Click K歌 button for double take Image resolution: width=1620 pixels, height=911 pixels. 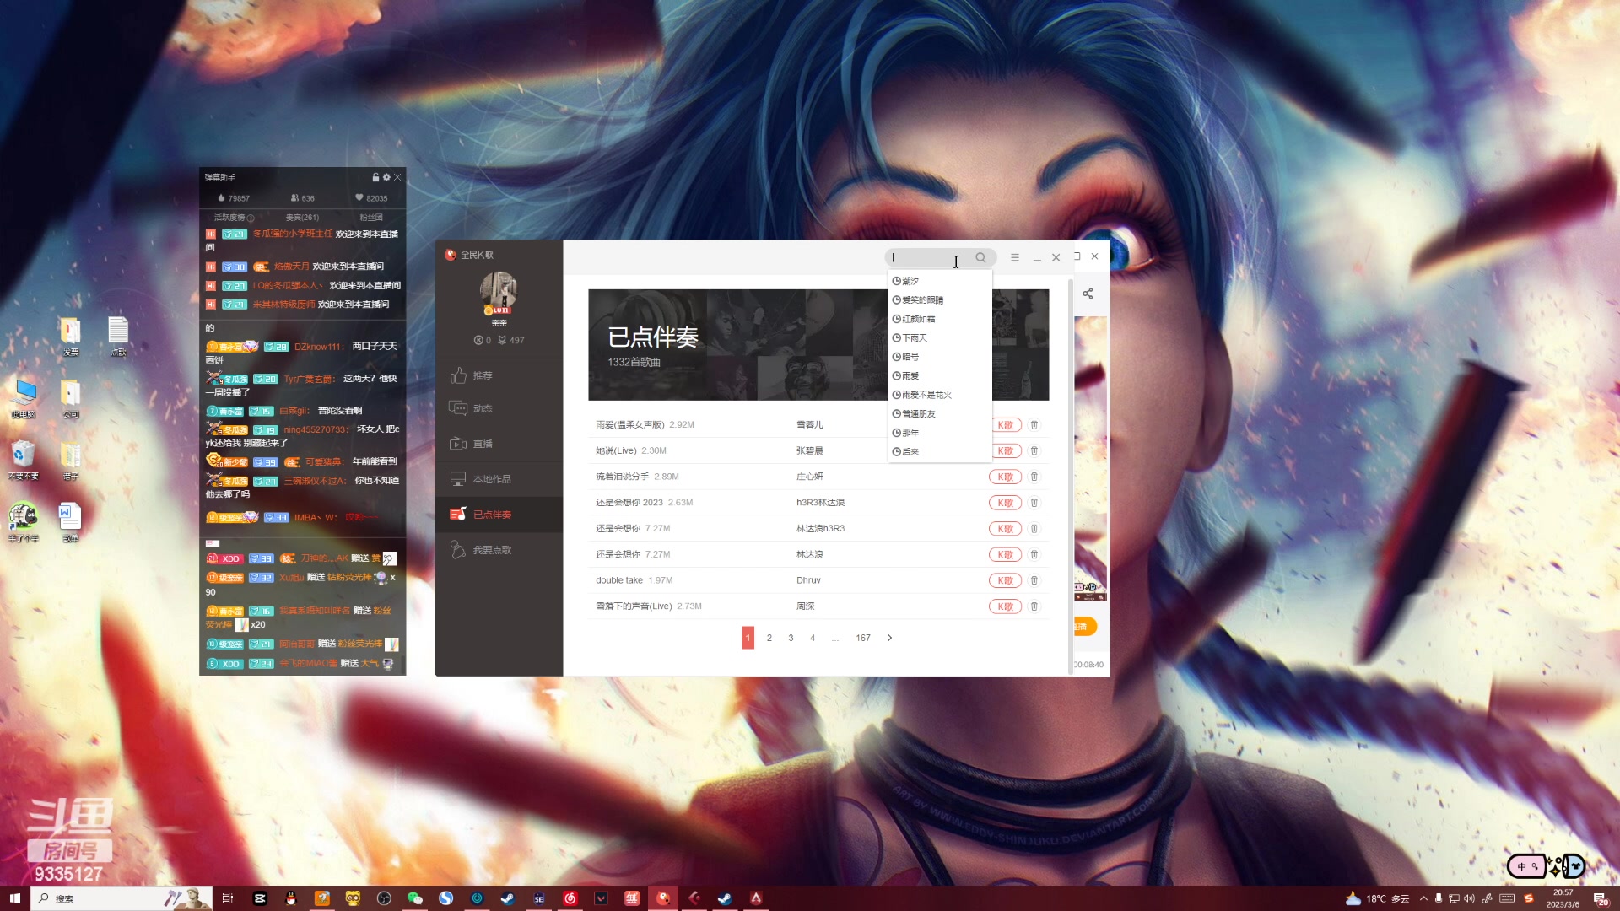point(1005,580)
